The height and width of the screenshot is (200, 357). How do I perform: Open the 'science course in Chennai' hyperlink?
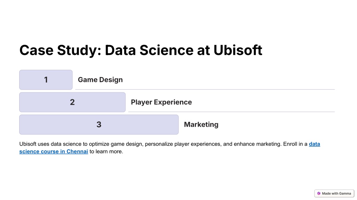(53, 151)
